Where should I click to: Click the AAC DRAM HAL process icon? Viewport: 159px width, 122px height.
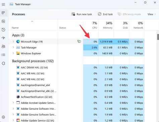(x=18, y=67)
